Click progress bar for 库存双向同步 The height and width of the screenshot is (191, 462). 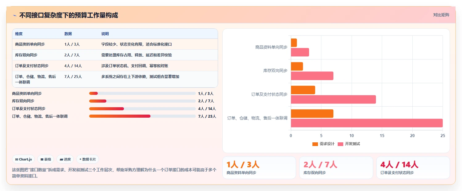[142, 101]
